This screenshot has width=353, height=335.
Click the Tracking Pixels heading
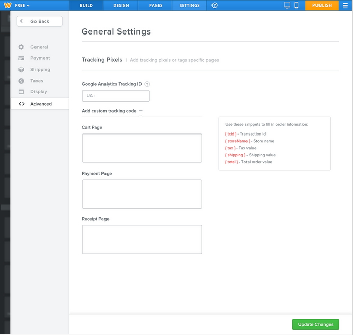(x=102, y=60)
